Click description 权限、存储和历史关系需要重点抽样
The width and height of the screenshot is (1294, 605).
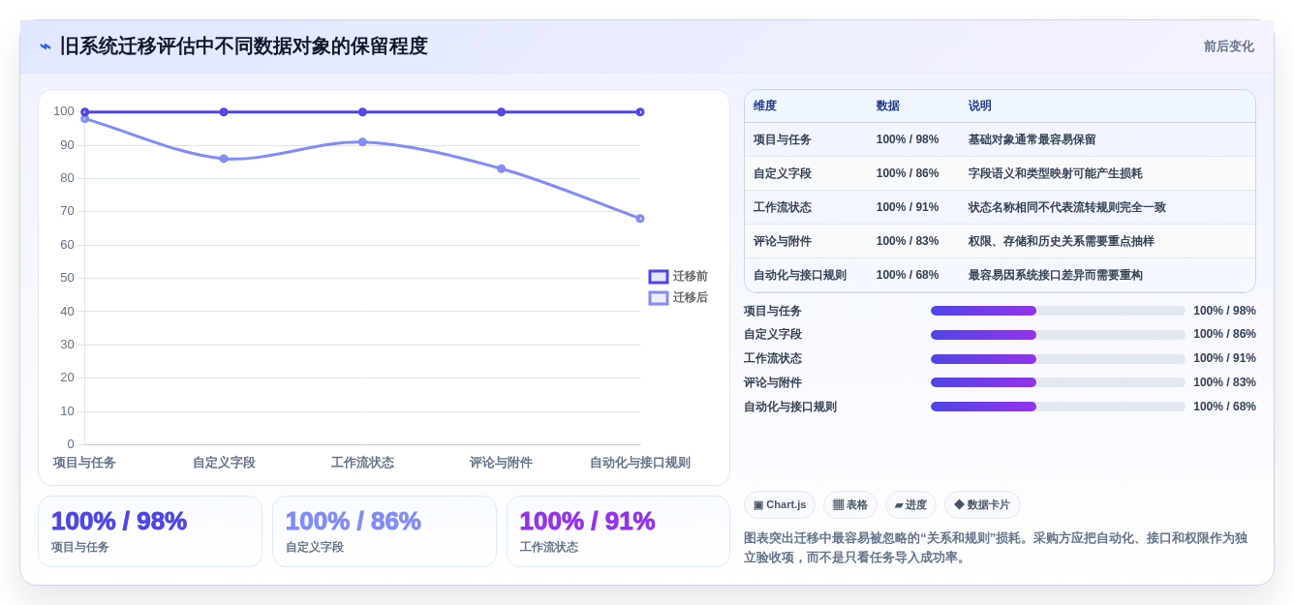(1062, 242)
